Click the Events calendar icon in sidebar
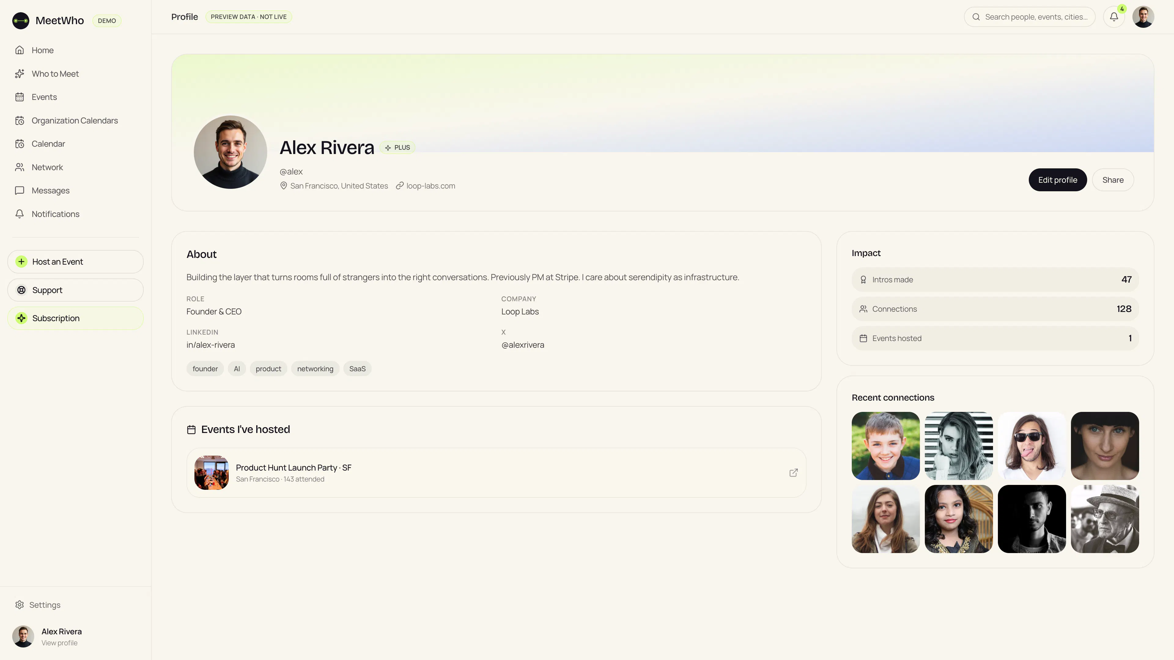The image size is (1174, 660). [20, 97]
